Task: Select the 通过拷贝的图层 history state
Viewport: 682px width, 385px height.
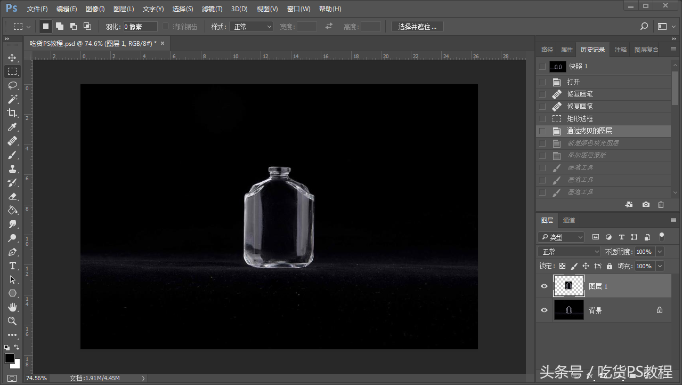Action: [x=603, y=131]
